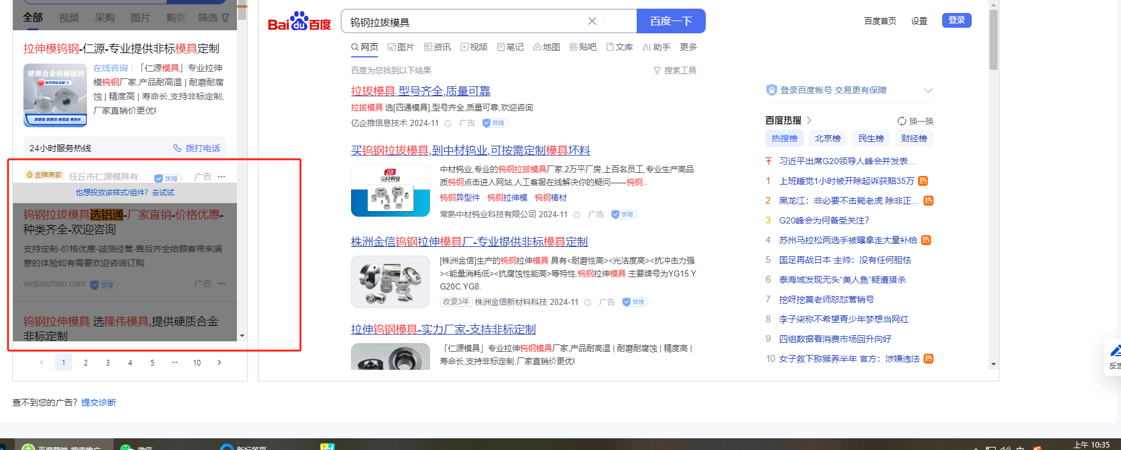The height and width of the screenshot is (450, 1121).
Task: Click the shield icon beside 登录百度帐号
Action: pos(771,90)
